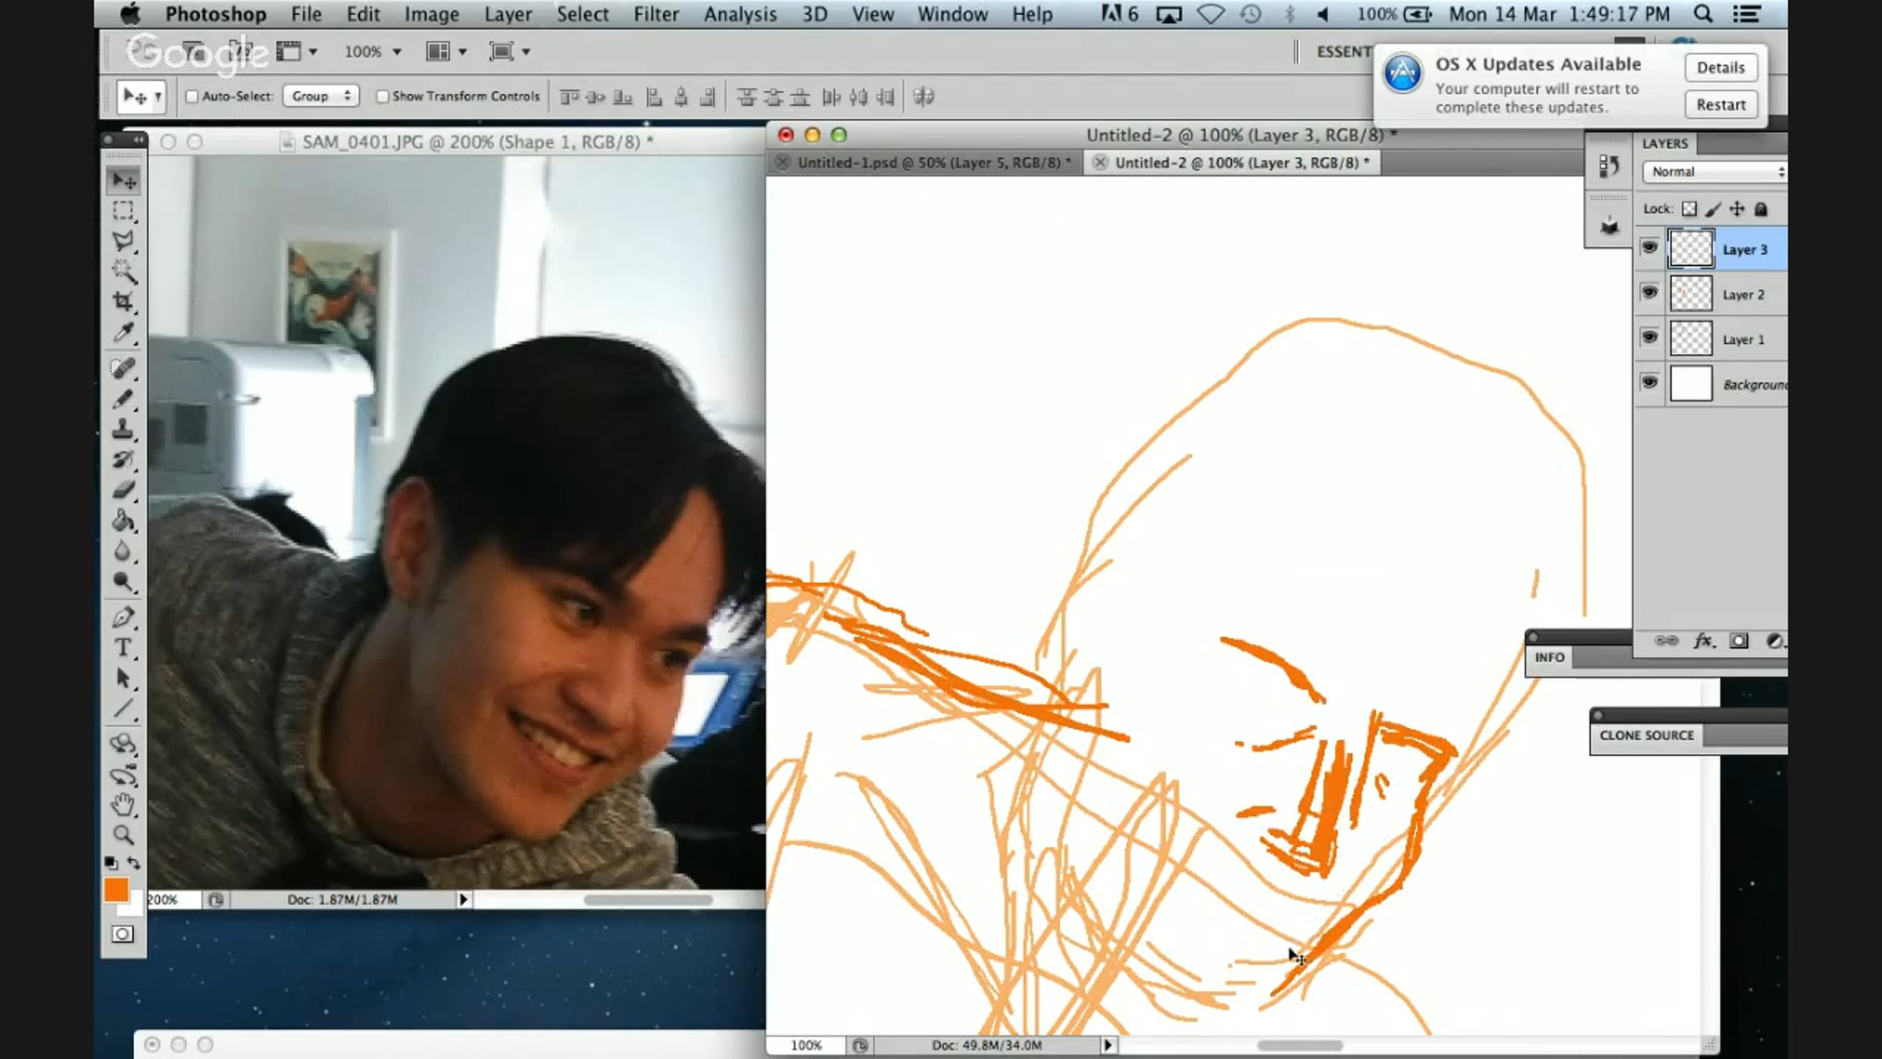Click the orange foreground color swatch
Viewport: 1882px width, 1059px height.
[116, 890]
